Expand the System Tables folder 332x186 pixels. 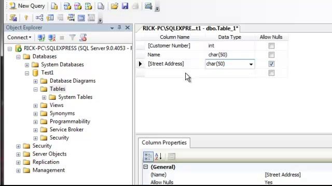point(44,98)
